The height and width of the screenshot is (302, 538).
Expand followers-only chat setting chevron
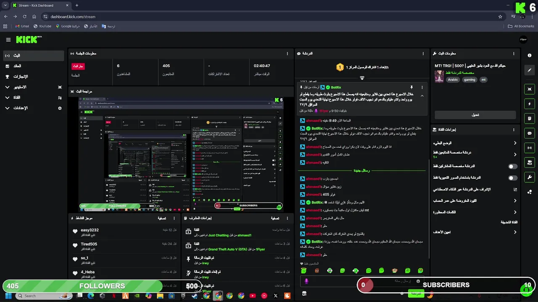515,154
